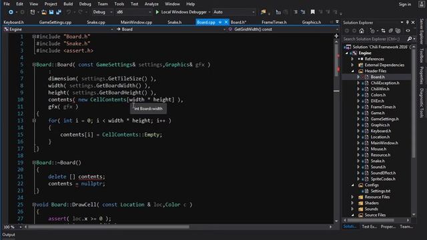
Task: Open the Server Explorer side tab
Action: 422,31
